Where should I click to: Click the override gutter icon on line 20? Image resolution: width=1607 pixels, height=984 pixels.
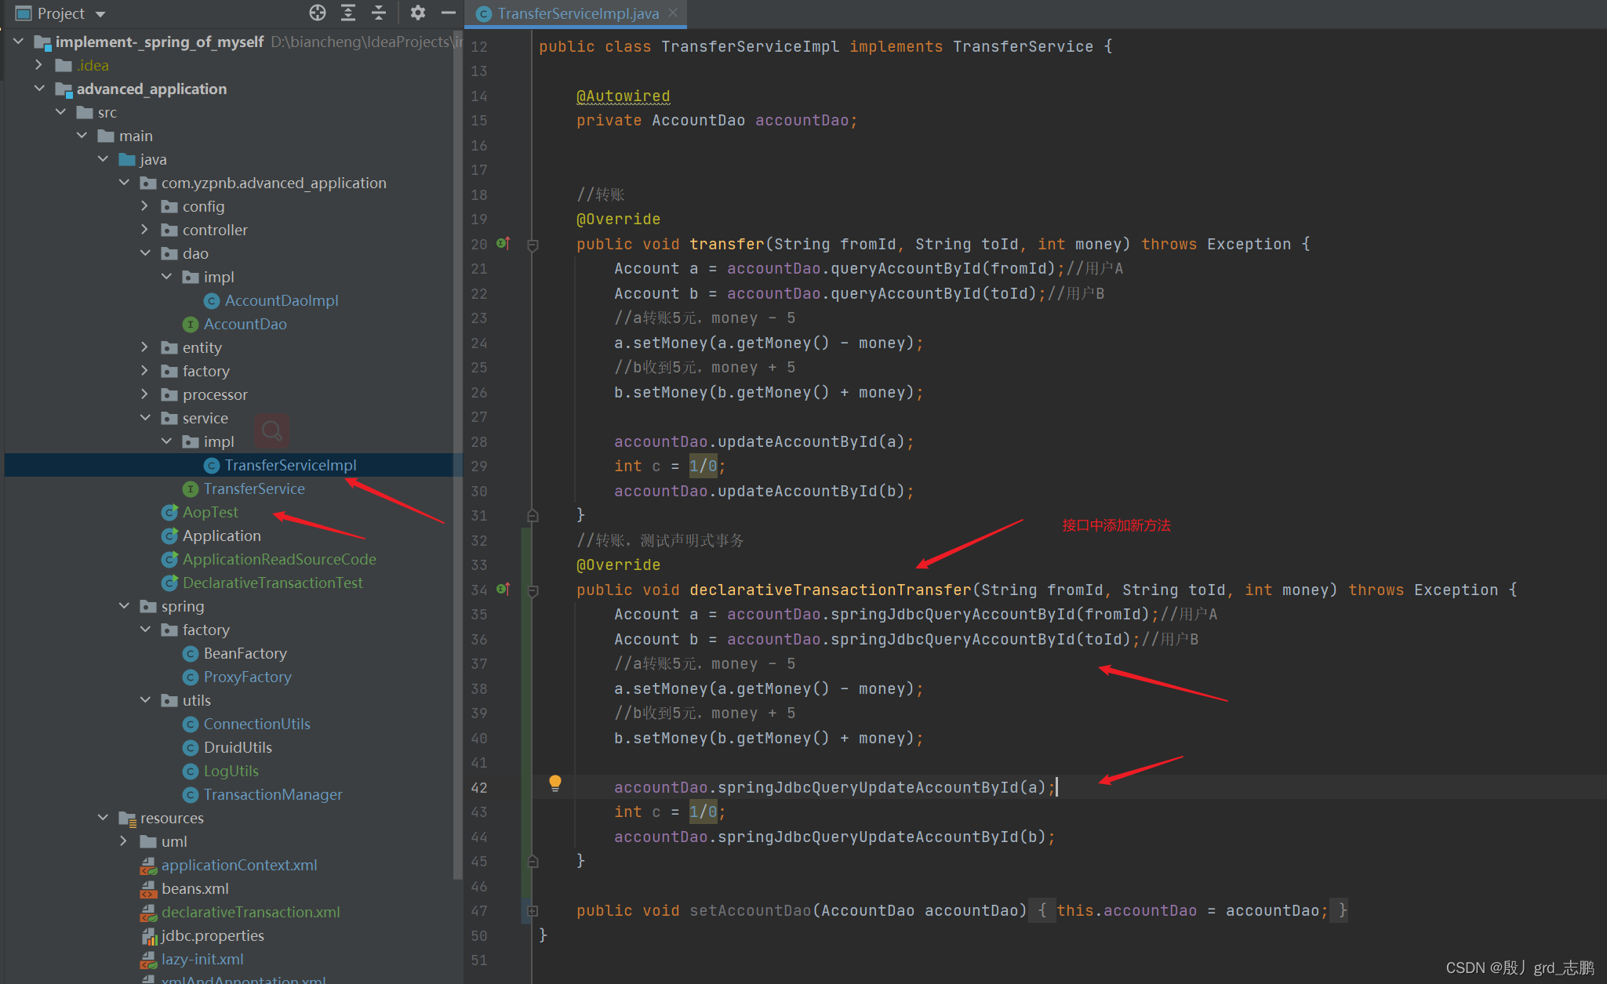tap(504, 244)
